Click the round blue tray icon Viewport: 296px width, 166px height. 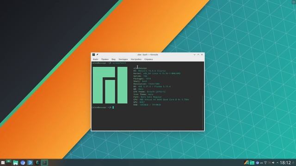pyautogui.click(x=257, y=163)
